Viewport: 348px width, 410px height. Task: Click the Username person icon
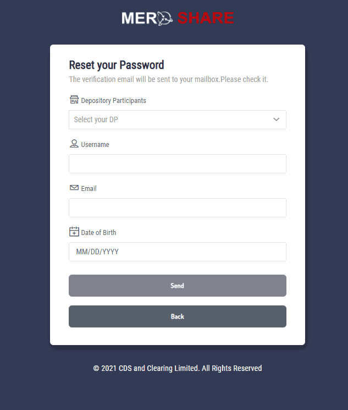tap(74, 144)
